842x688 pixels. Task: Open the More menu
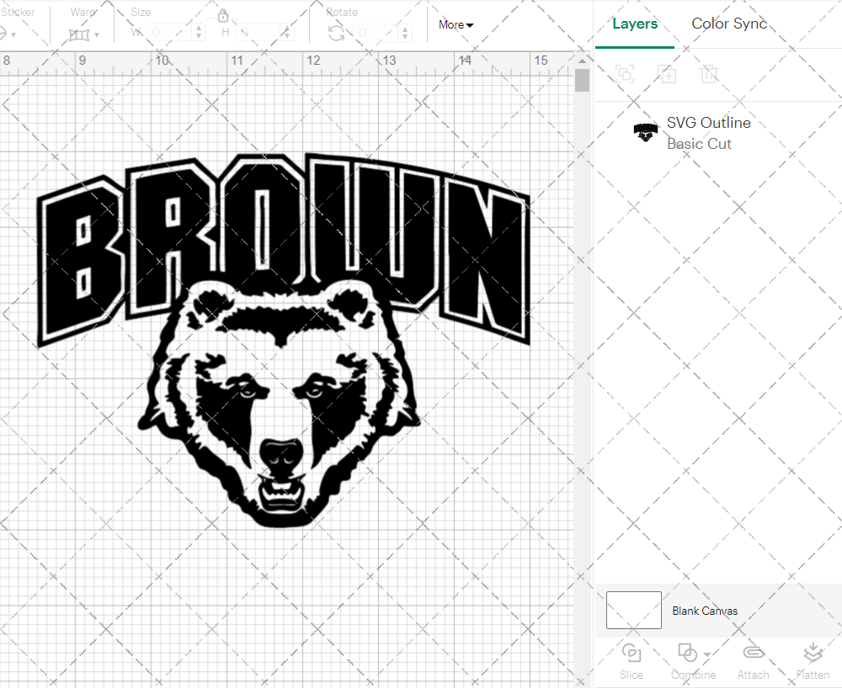click(x=455, y=25)
